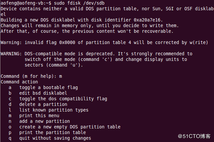
Task: Click the 'sectors (command 'u')' text
Action: pos(54,65)
